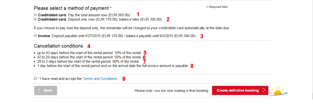Click the left chevron on Back button
This screenshot has width=313, height=110.
point(39,90)
